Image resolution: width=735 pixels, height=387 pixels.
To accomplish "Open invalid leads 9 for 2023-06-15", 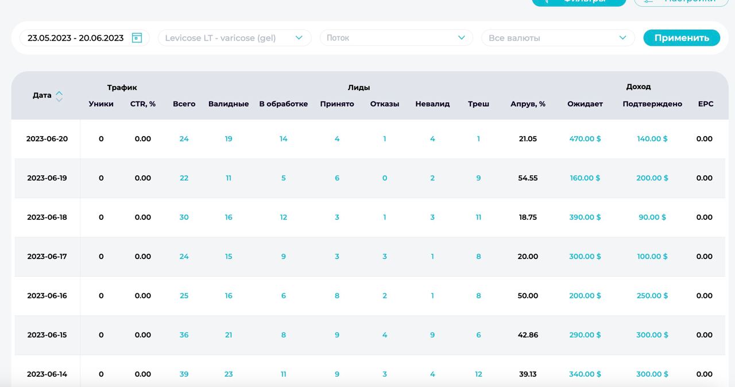I will coord(432,335).
